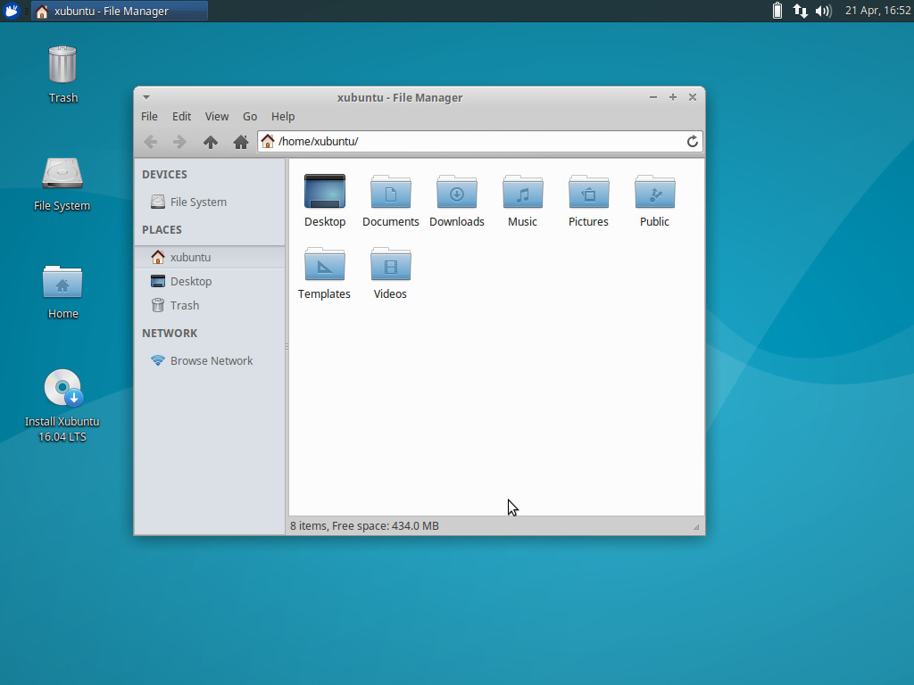914x685 pixels.
Task: Open the Public folder
Action: tap(654, 192)
